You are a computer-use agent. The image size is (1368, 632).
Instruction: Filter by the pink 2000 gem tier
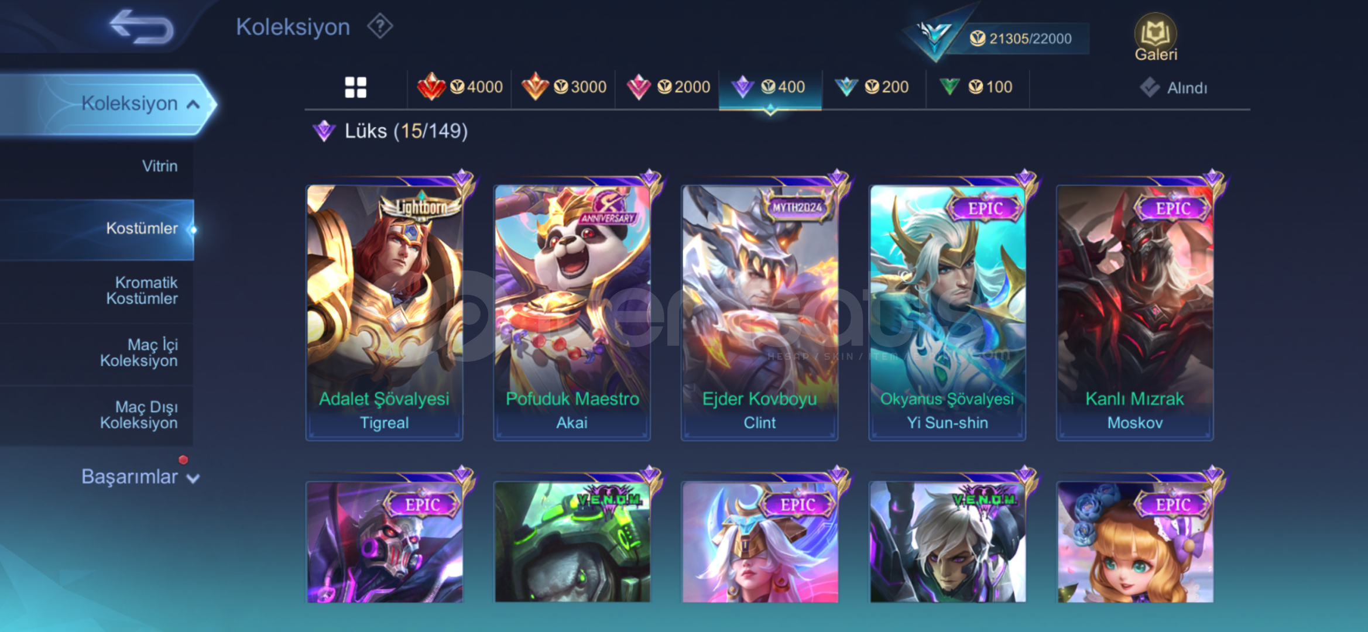click(x=667, y=87)
